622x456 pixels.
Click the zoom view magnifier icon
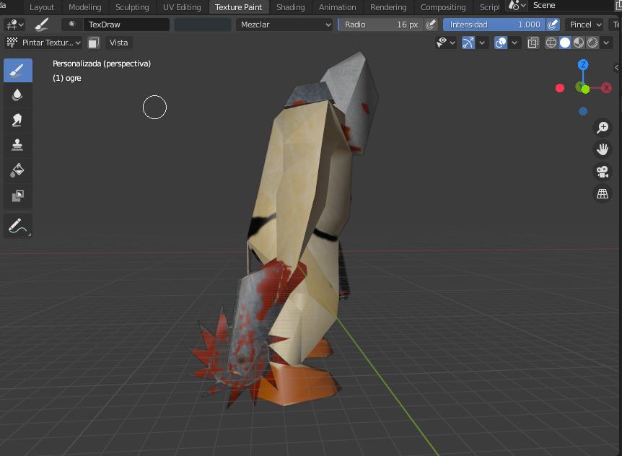point(603,127)
